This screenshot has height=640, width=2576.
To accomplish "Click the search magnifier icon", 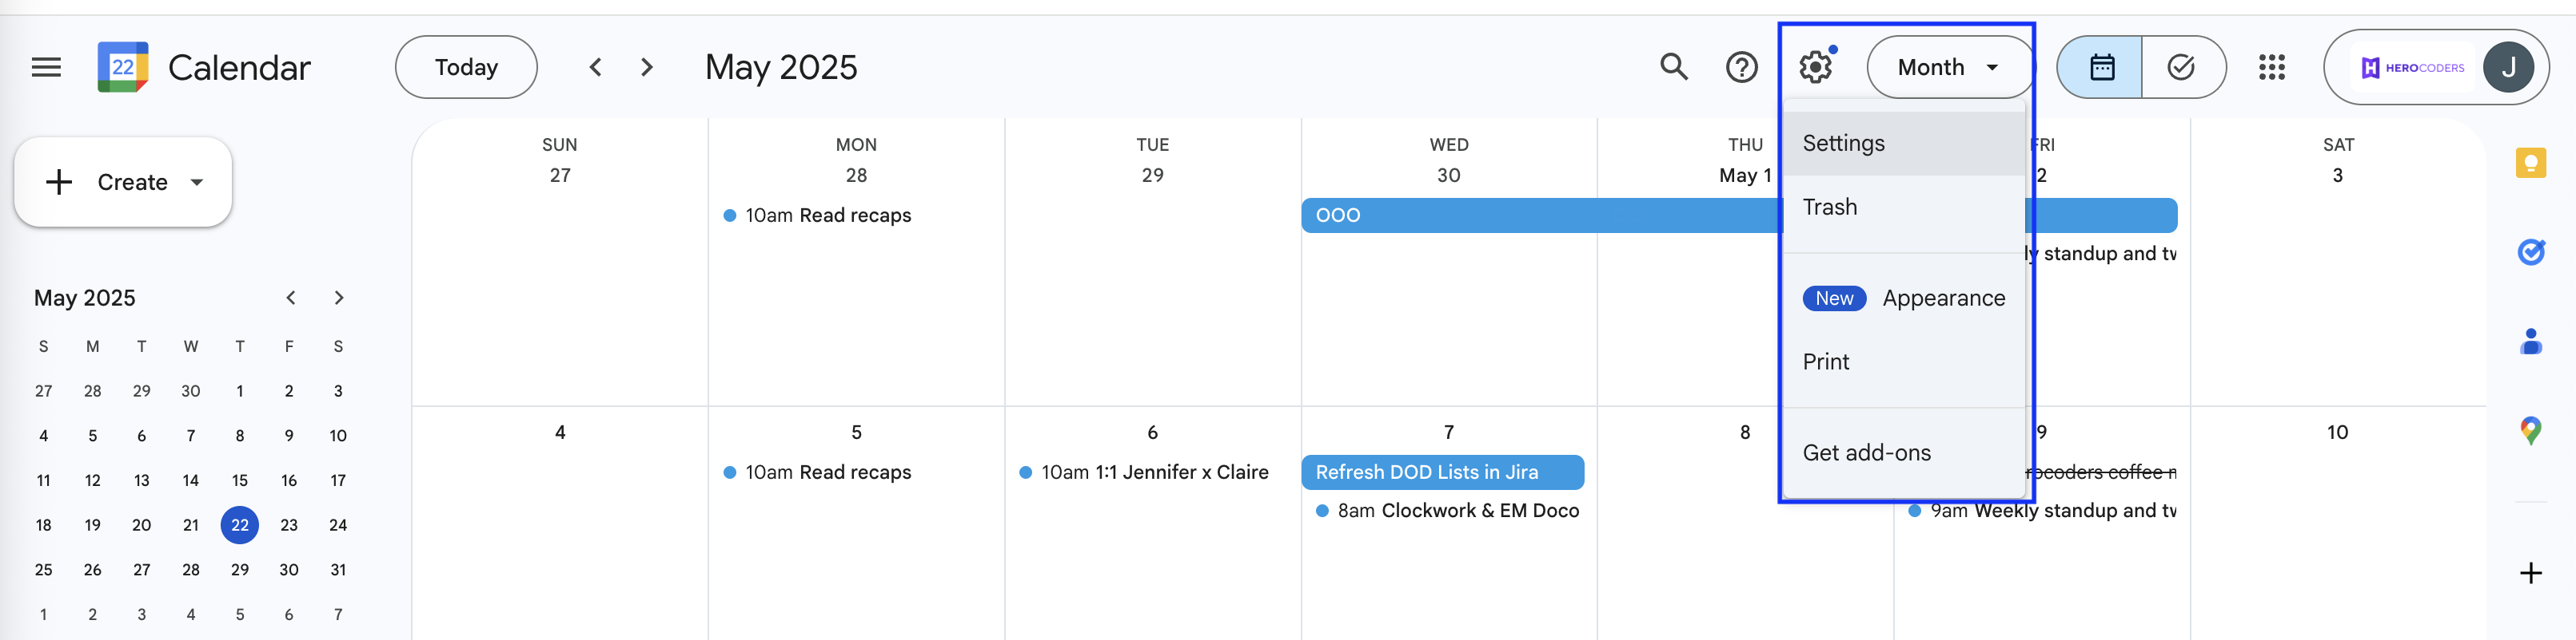I will click(x=1674, y=67).
